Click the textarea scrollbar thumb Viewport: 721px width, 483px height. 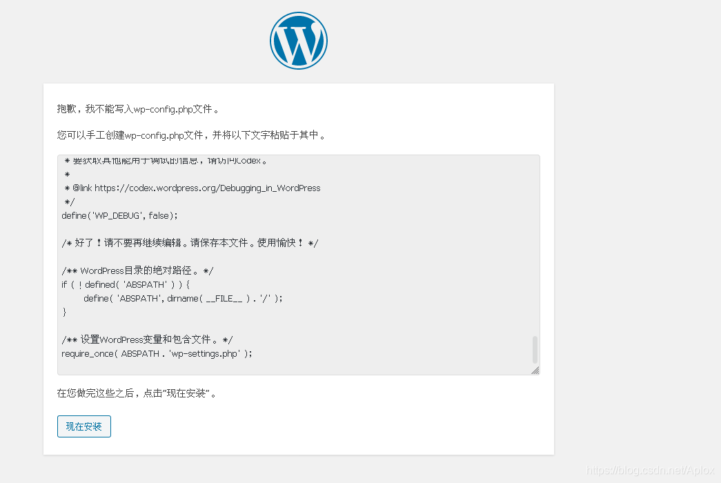point(535,350)
